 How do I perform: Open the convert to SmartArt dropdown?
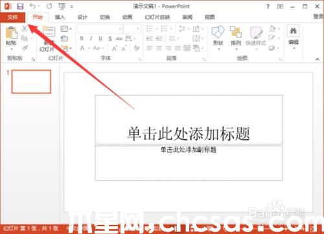click(198, 48)
